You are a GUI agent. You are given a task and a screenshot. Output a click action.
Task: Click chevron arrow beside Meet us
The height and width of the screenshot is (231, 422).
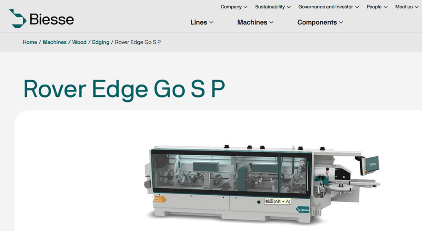416,7
